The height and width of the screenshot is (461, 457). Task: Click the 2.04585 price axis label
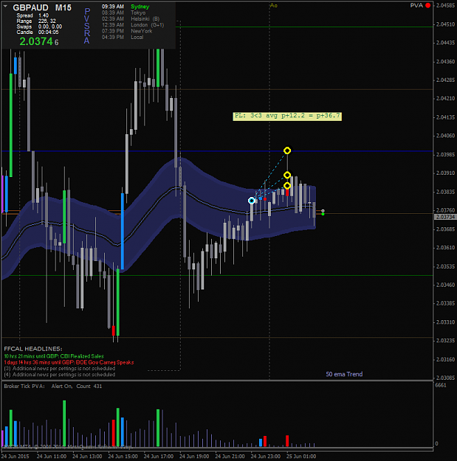445,5
